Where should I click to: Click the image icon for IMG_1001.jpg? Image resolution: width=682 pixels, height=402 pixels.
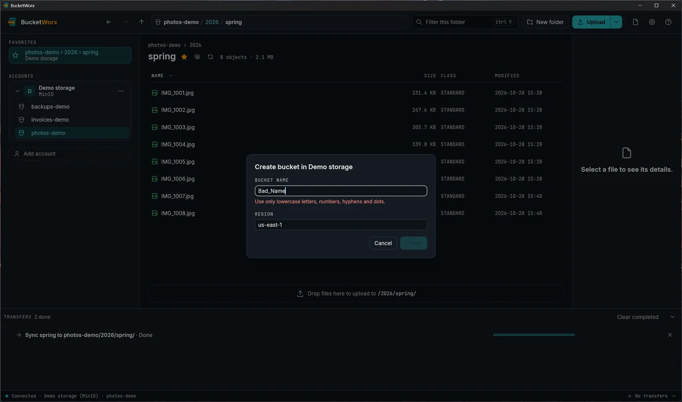point(154,92)
